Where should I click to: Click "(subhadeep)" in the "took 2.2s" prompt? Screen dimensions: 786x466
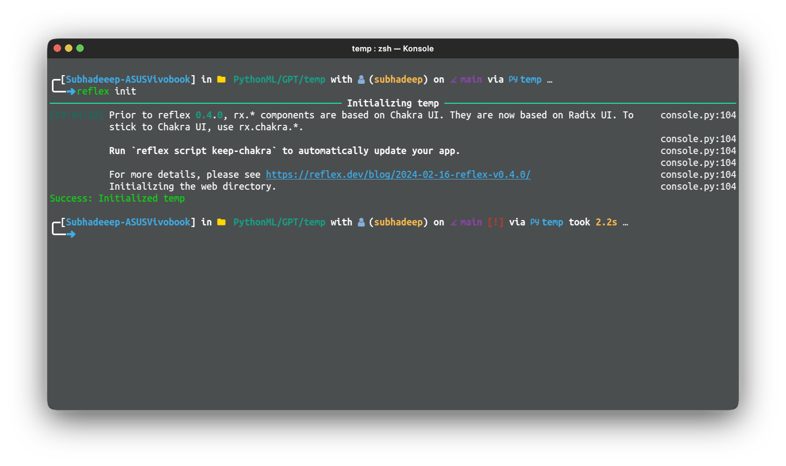(398, 222)
